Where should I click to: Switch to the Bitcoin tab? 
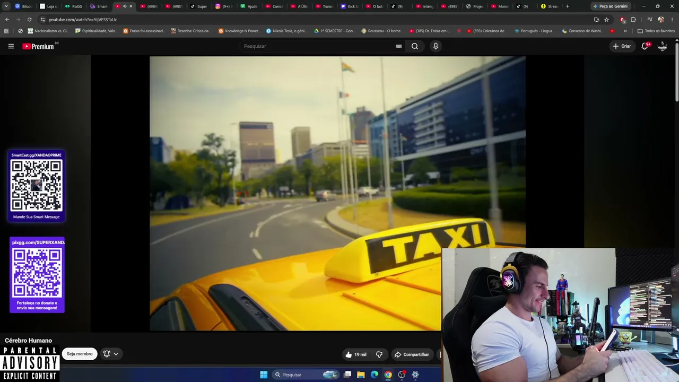(23, 6)
